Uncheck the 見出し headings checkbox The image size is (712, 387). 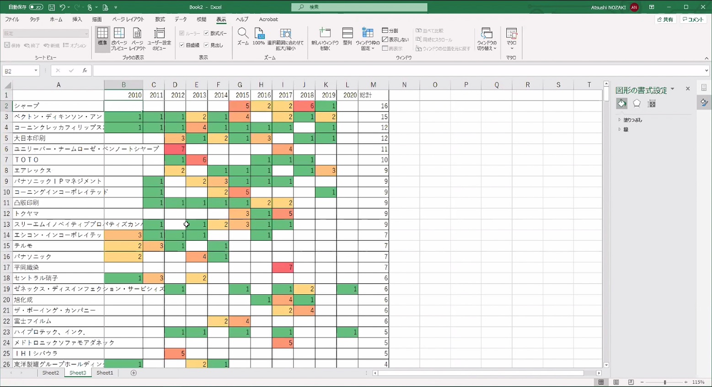click(206, 45)
